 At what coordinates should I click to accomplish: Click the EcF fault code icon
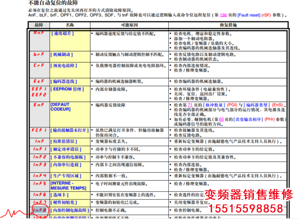coord(39,80)
